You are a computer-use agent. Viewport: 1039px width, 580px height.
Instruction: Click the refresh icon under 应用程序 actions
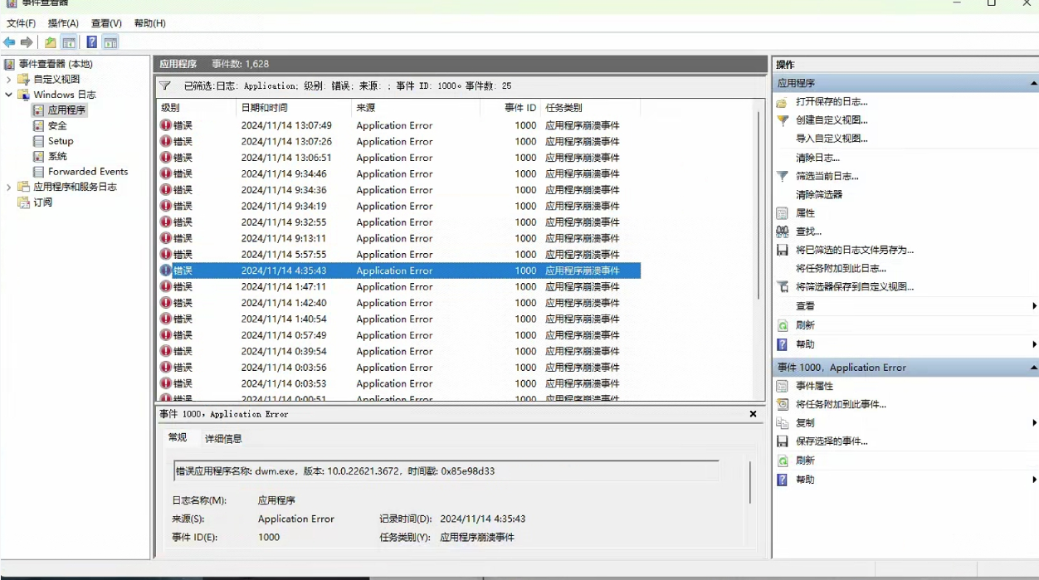click(x=782, y=325)
